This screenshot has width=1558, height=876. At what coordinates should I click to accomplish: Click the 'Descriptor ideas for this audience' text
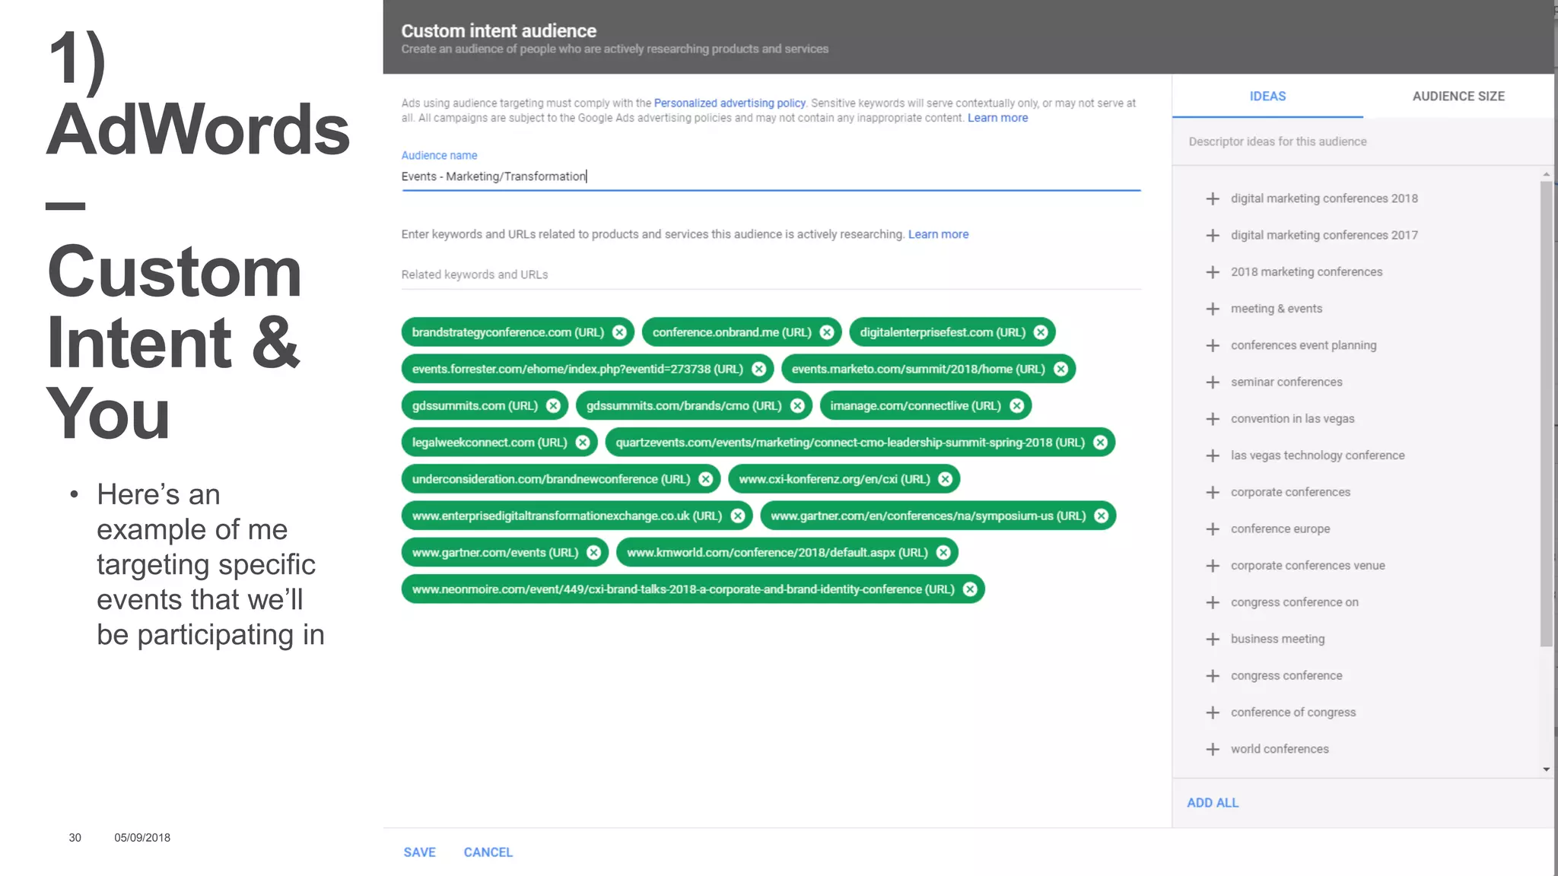[x=1277, y=141]
